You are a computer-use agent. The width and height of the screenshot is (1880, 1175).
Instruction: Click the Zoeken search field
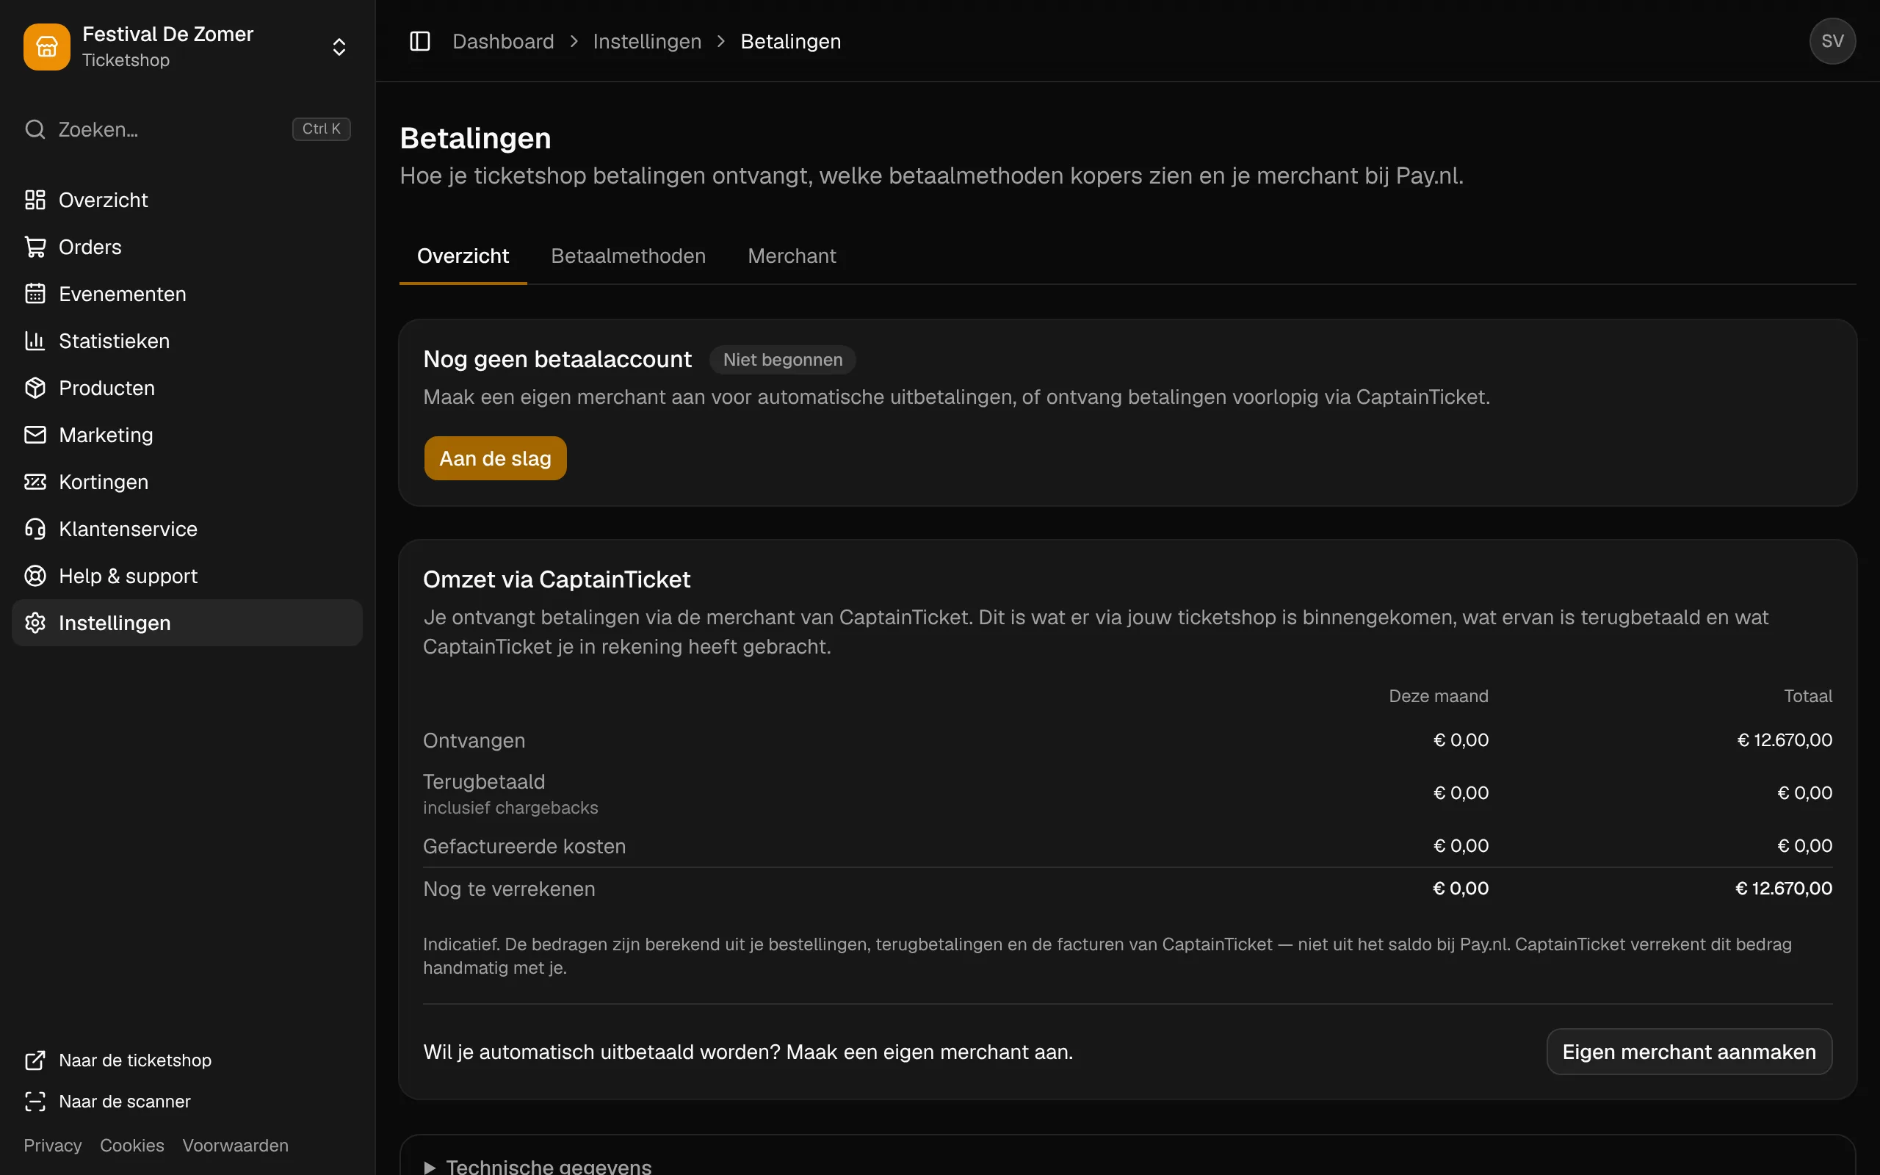pos(187,129)
